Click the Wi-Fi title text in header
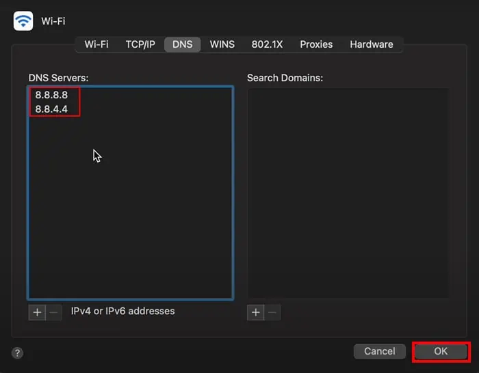 point(53,21)
